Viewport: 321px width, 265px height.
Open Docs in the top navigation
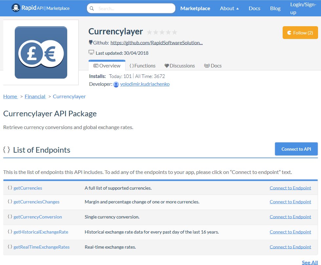point(254,9)
